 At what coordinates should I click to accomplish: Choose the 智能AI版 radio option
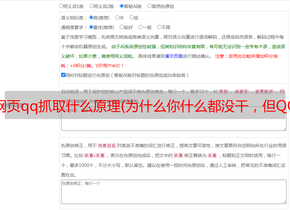(x=122, y=6)
